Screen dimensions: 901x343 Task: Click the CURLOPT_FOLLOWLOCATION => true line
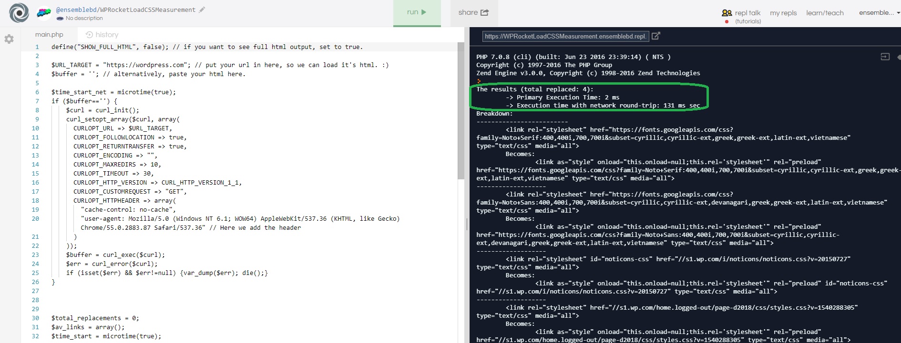pos(130,137)
